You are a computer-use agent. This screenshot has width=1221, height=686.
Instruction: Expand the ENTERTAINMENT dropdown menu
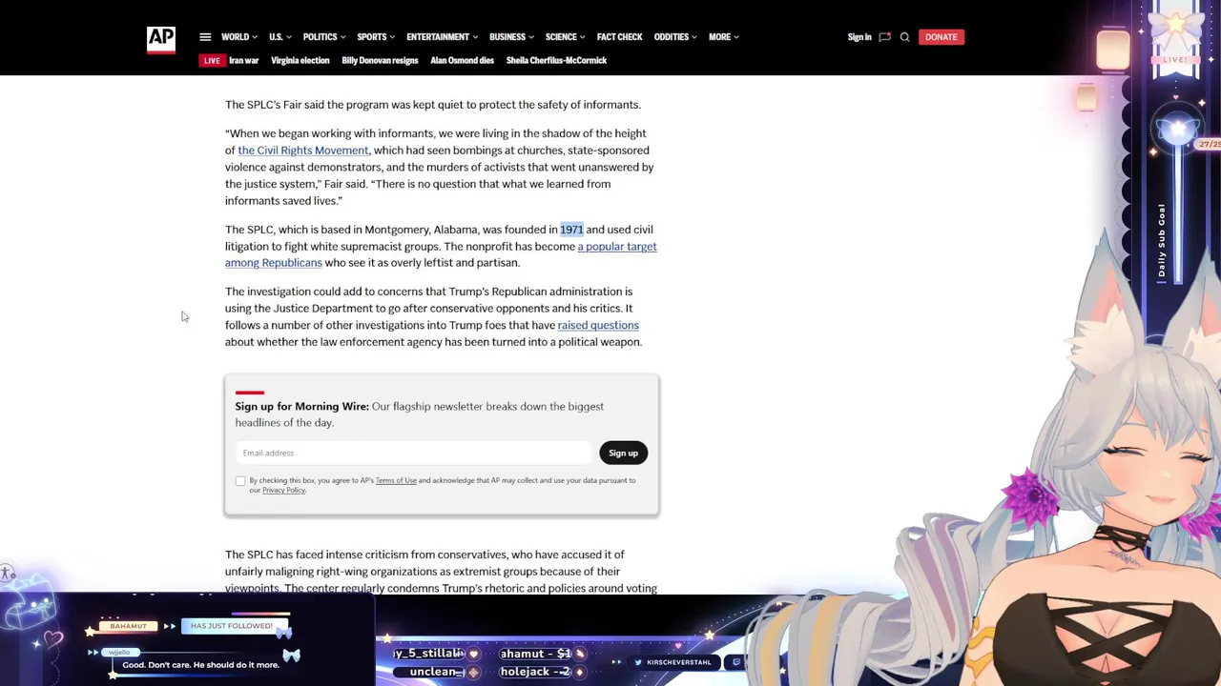pyautogui.click(x=442, y=37)
